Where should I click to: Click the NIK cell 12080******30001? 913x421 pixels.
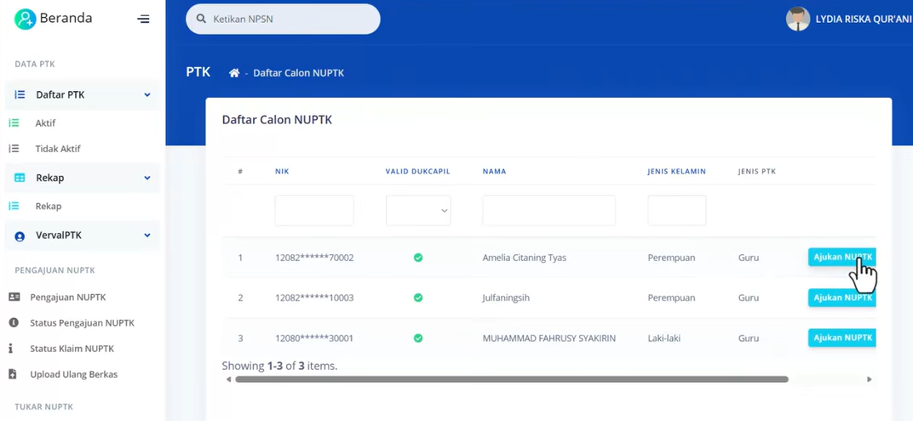pos(314,338)
